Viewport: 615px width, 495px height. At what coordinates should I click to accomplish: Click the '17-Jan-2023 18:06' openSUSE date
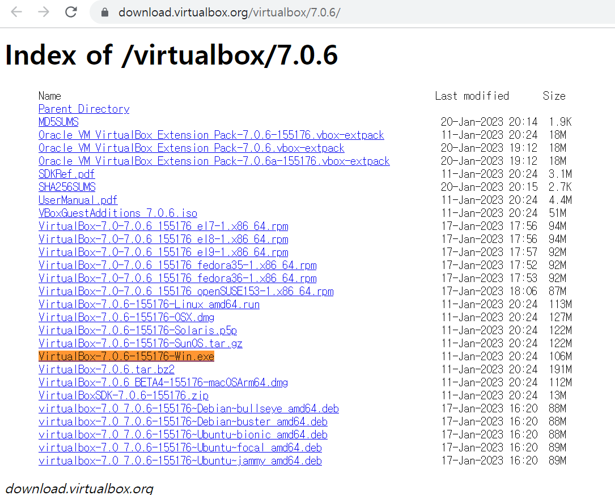click(x=489, y=291)
